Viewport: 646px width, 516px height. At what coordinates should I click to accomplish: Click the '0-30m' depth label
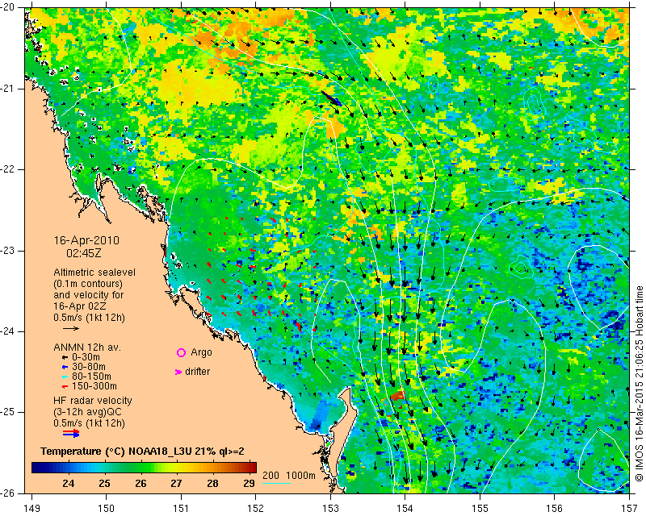tap(86, 356)
